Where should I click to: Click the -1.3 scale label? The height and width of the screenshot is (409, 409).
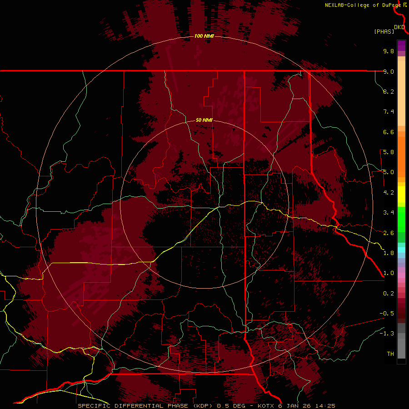point(387,334)
